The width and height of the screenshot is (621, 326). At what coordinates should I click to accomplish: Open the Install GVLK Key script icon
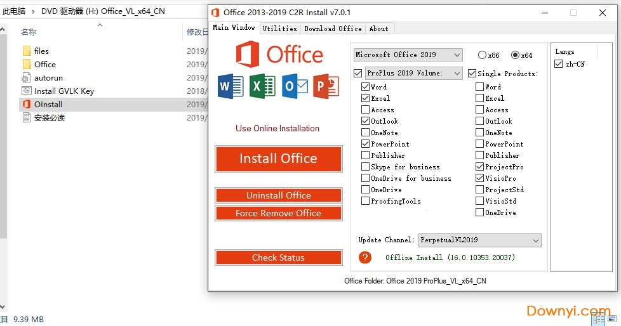coord(26,91)
